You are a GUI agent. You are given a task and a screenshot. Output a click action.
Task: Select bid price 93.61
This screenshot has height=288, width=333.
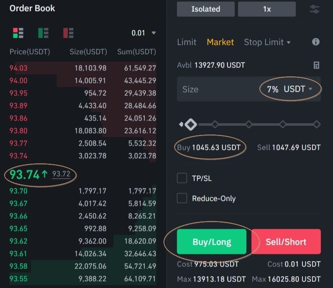(x=19, y=254)
